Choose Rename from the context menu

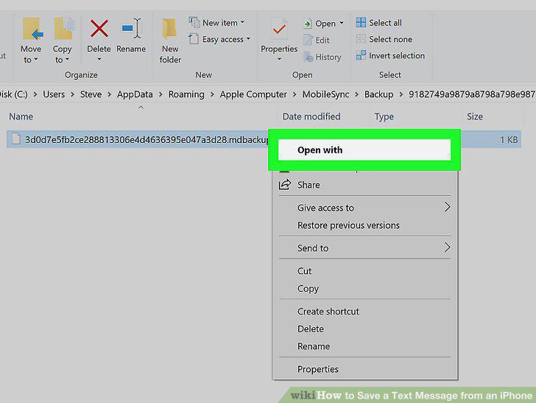point(364,346)
